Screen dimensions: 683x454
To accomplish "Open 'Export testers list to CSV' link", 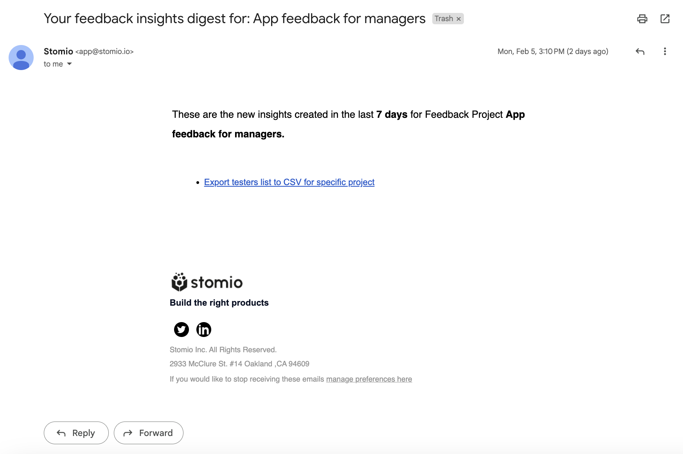I will (x=289, y=182).
